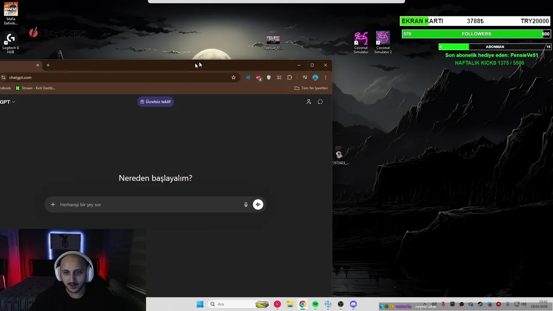Open the blue sound-wave extension icon
The height and width of the screenshot is (311, 553).
pos(248,77)
